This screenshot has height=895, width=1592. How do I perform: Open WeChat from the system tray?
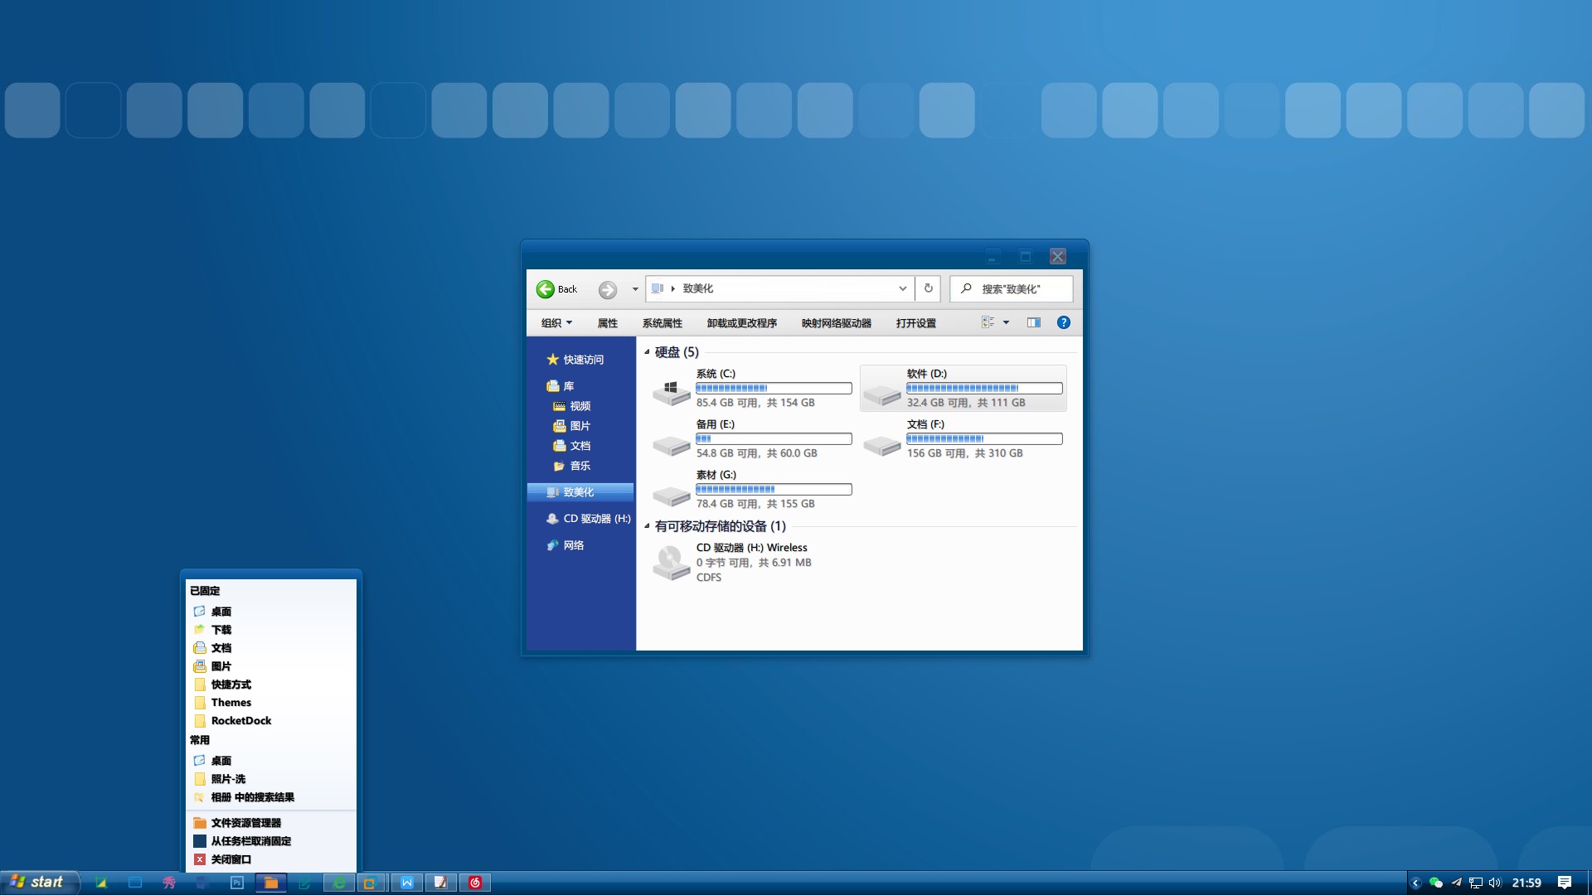click(1436, 883)
